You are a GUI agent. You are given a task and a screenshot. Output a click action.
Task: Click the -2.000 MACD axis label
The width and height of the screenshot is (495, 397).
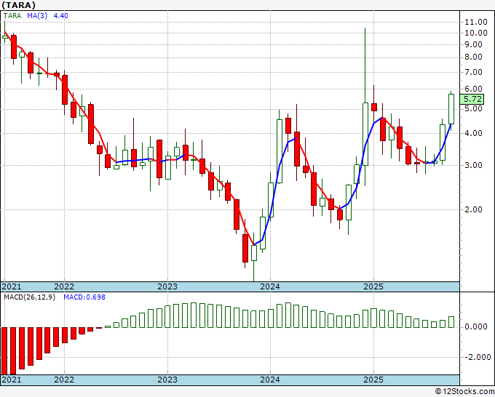click(477, 357)
